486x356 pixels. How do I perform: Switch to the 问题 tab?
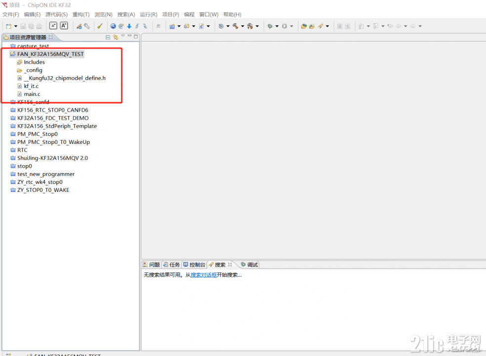coord(151,265)
